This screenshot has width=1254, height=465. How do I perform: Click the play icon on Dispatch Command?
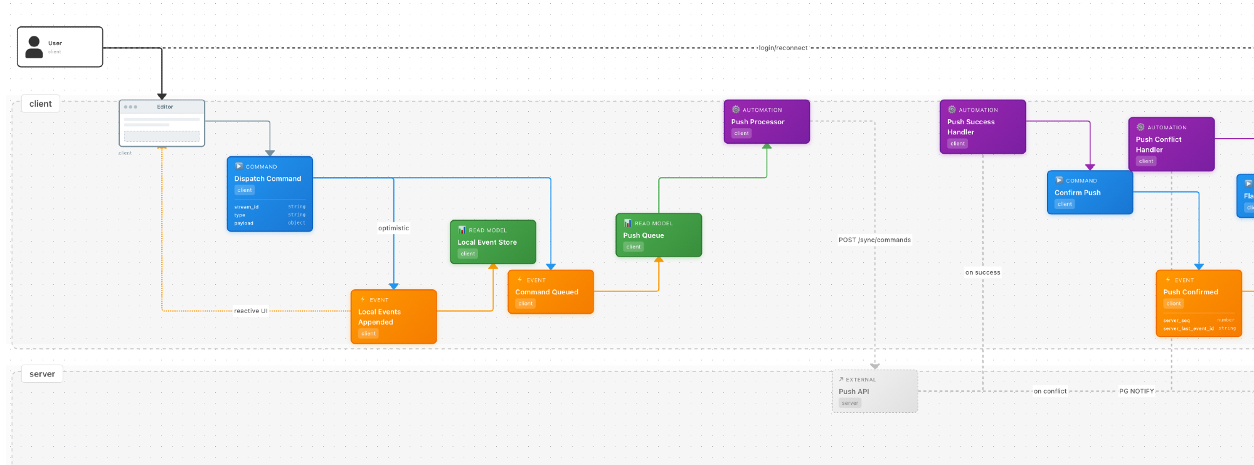point(238,166)
